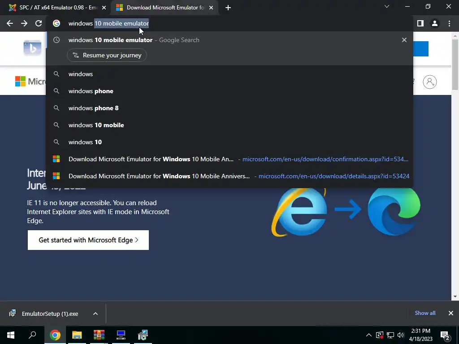The width and height of the screenshot is (459, 344).
Task: Click the Chrome icon in the taskbar
Action: coord(55,335)
